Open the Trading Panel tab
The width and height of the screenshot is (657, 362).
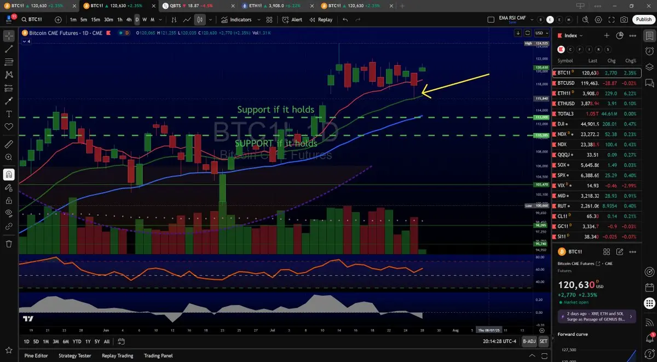point(158,355)
